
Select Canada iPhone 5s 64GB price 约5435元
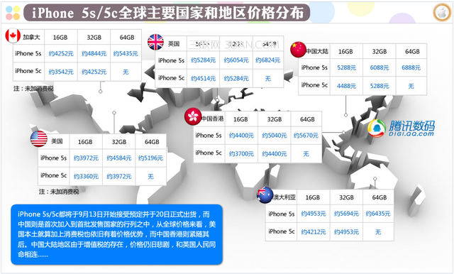pos(126,53)
